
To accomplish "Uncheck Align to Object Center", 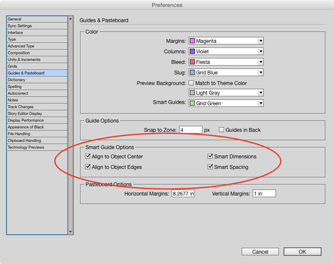I will point(87,156).
